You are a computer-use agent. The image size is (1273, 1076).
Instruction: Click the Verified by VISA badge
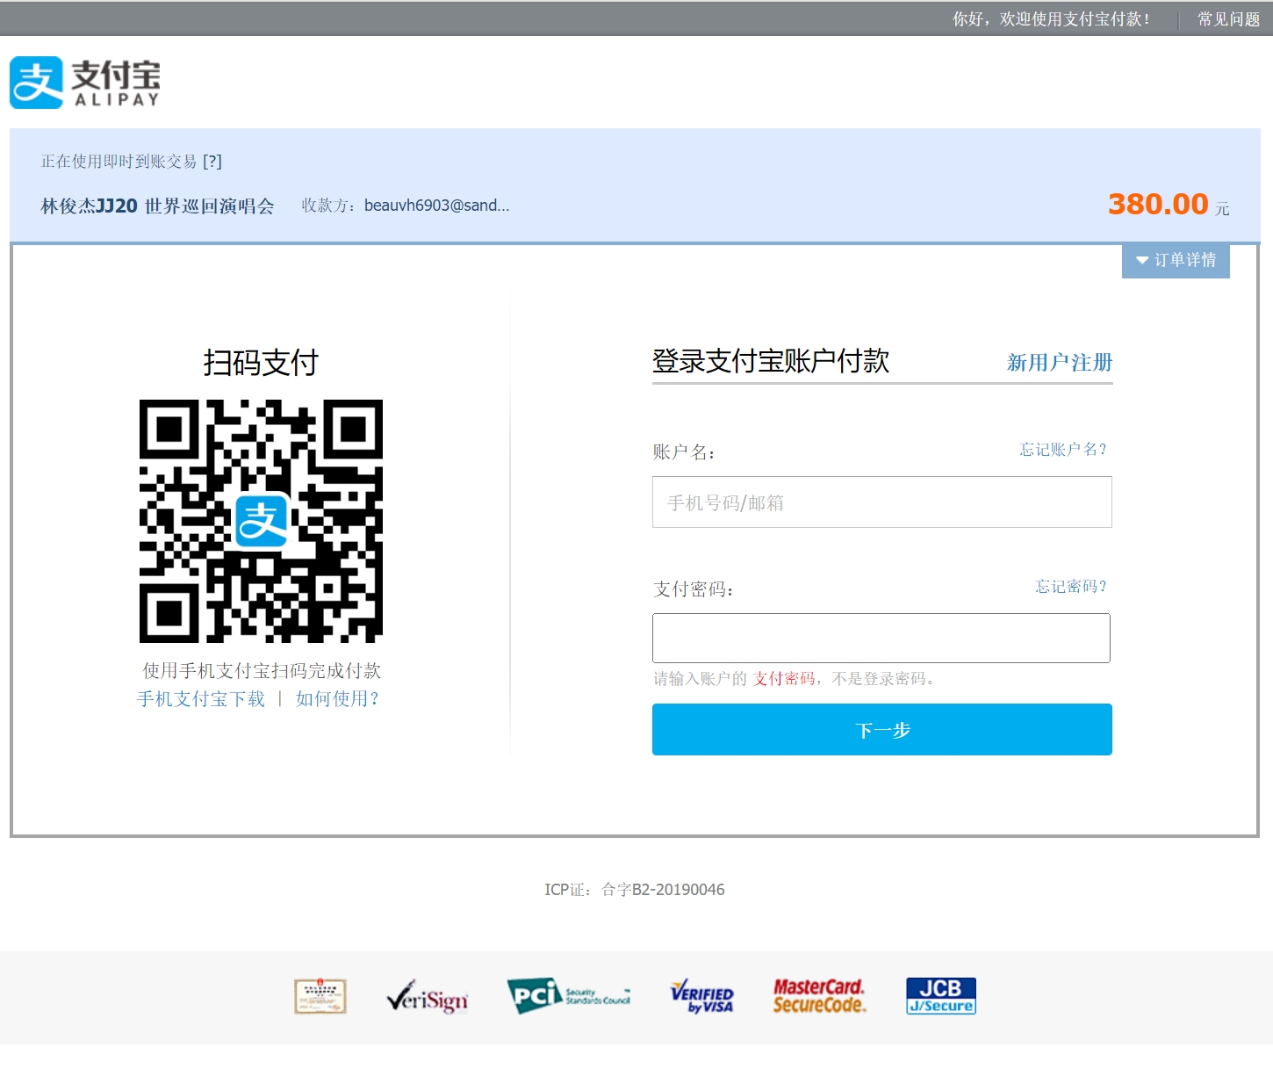click(x=702, y=997)
